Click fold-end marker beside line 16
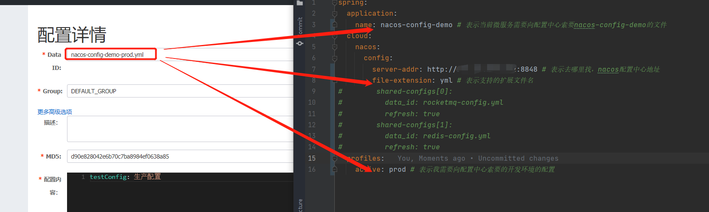Viewport: 709px width, 212px height. (335, 169)
